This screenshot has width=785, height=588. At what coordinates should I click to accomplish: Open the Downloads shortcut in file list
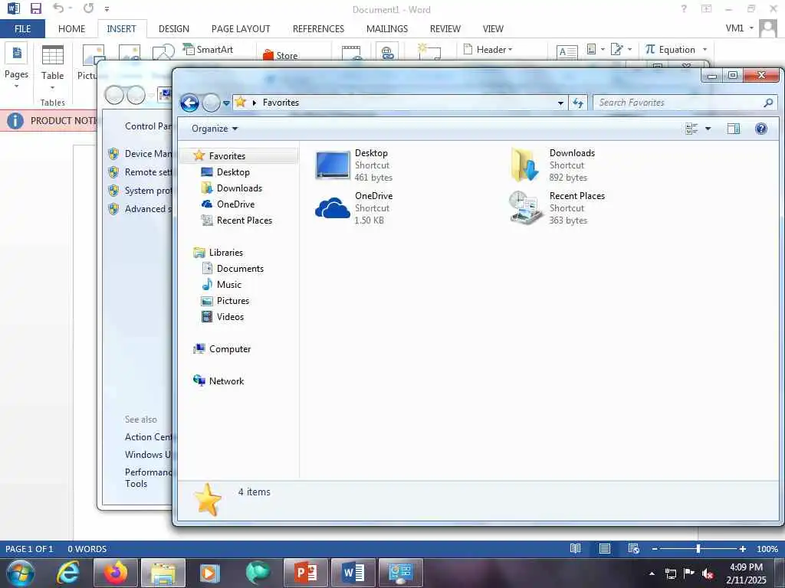click(x=553, y=165)
